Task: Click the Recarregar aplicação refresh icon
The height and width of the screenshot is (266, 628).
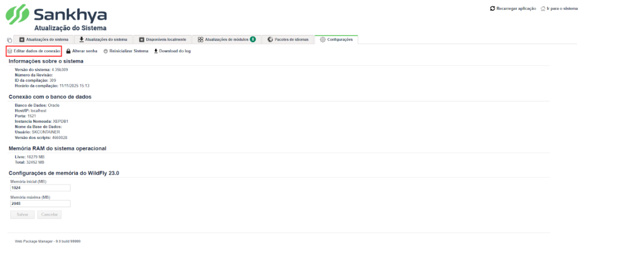Action: 493,8
